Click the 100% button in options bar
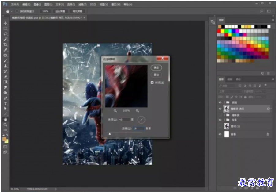The image size is (276, 192). click(x=45, y=11)
